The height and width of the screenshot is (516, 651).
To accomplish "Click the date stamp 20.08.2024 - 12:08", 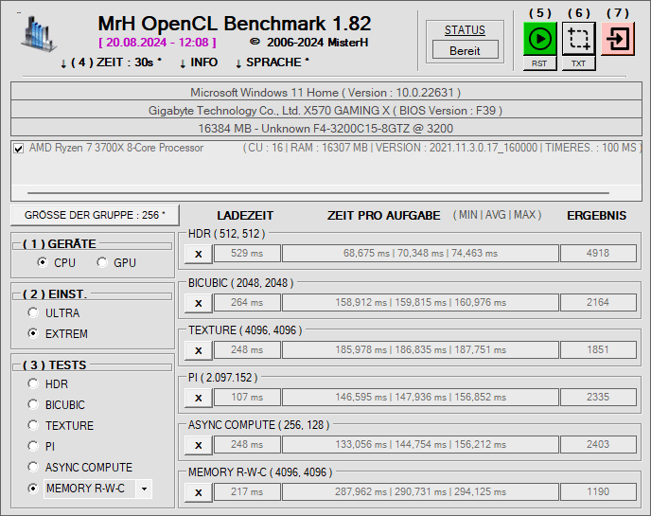I will tap(157, 43).
